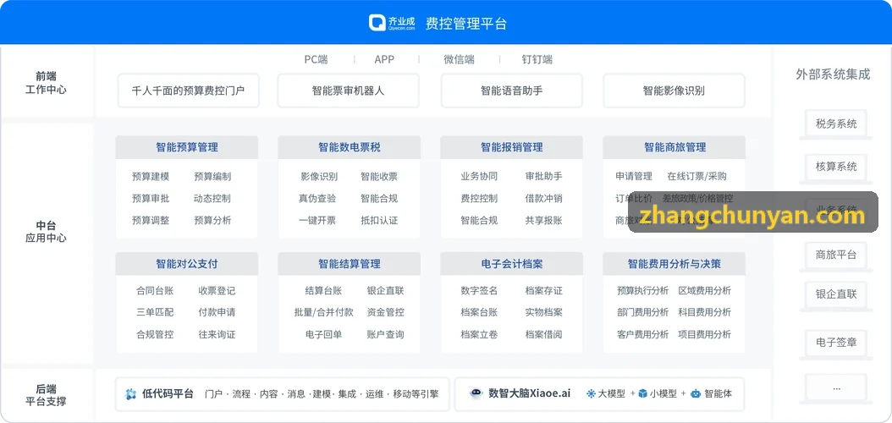Click the 结算台账 item

click(x=323, y=291)
